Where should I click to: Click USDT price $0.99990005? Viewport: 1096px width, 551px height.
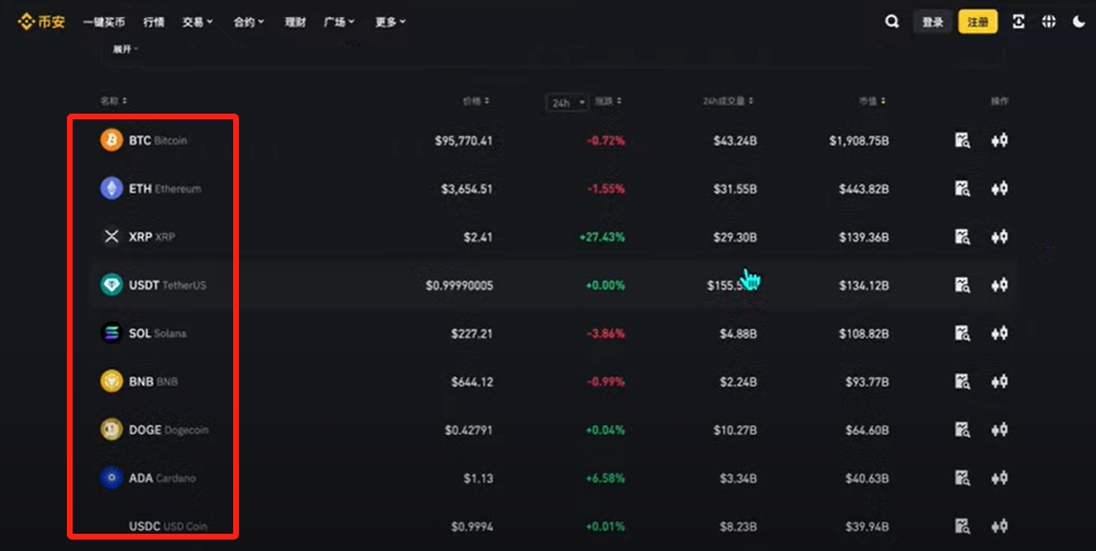pos(460,285)
